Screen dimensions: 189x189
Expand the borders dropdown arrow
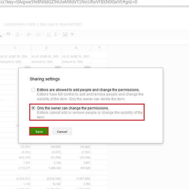tap(22, 34)
